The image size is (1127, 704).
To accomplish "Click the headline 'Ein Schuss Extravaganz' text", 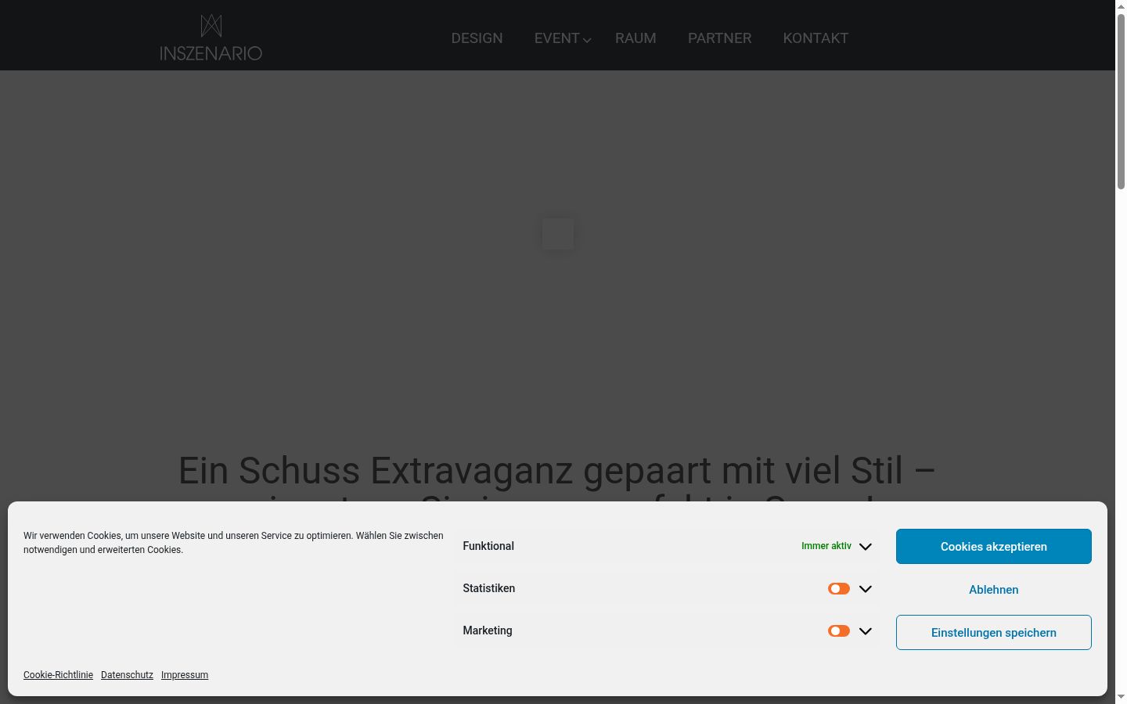I will click(556, 470).
